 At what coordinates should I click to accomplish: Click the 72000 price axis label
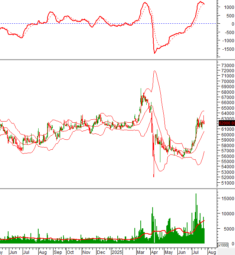pos(228,70)
